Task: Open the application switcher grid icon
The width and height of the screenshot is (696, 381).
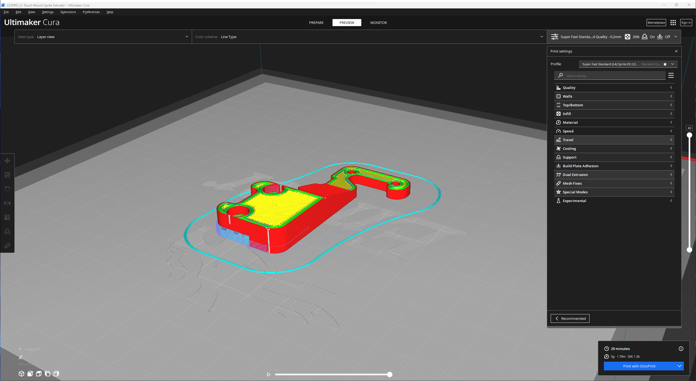Action: [673, 23]
